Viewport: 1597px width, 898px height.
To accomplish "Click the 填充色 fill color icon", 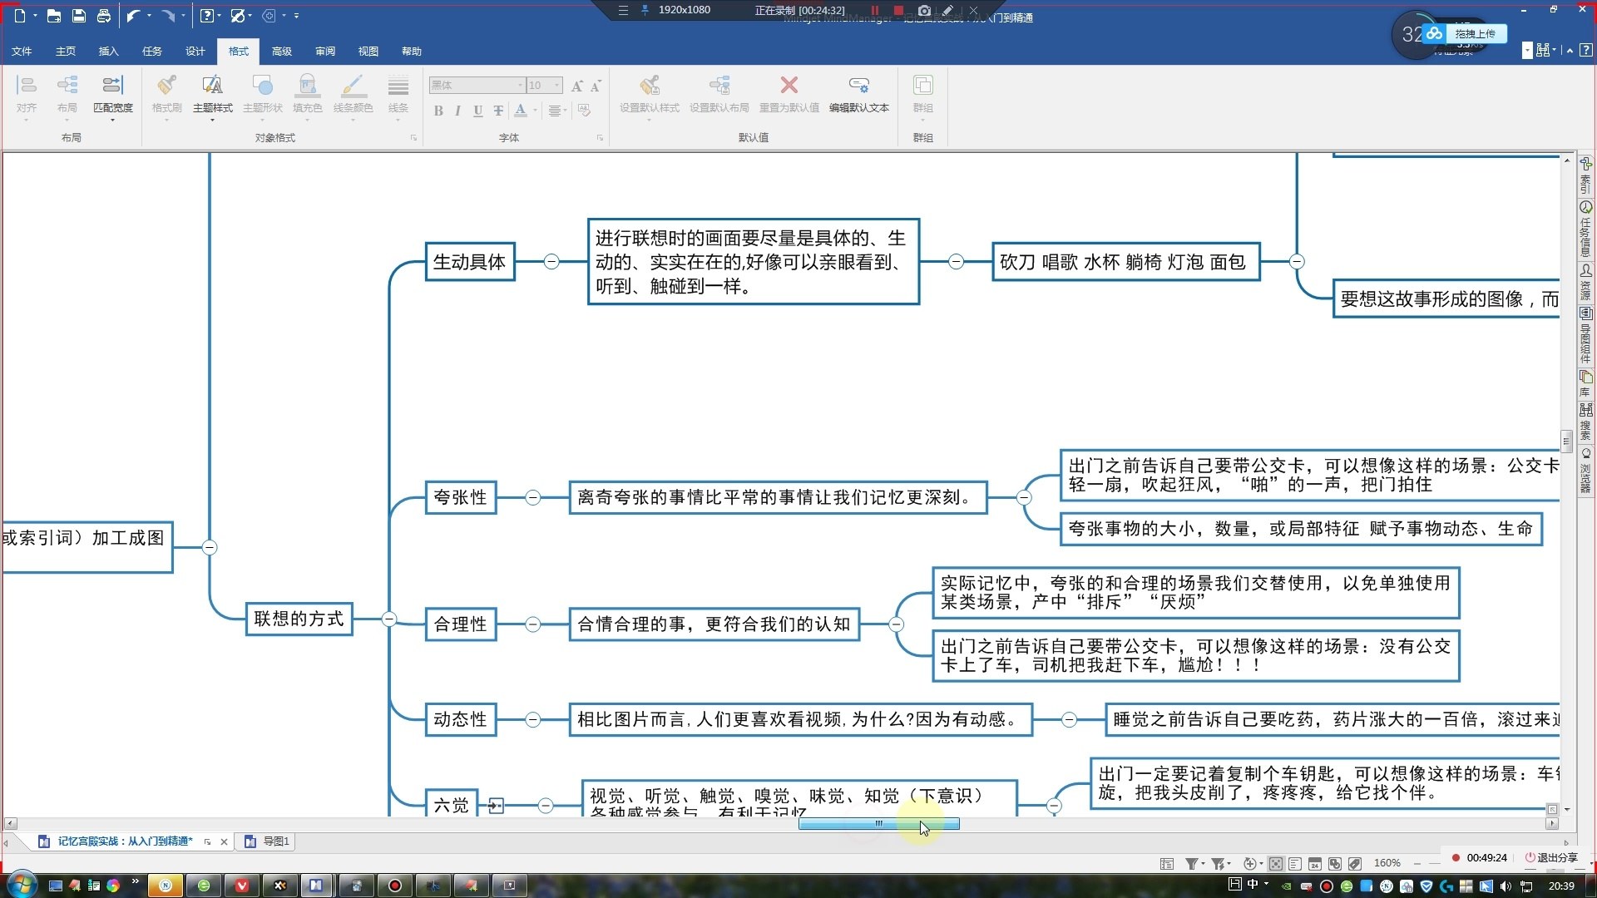I will click(307, 86).
